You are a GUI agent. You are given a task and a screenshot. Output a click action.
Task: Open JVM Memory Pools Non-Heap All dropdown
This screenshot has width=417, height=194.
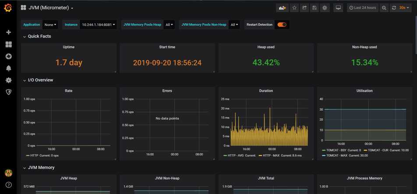234,25
